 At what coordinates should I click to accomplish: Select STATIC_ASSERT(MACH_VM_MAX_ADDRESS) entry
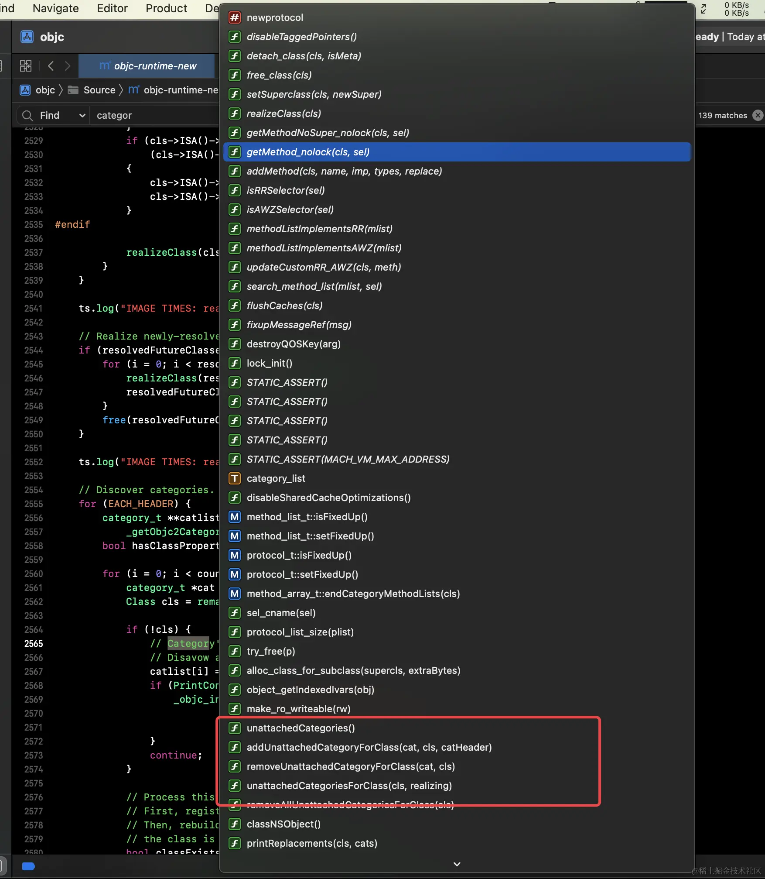457,459
